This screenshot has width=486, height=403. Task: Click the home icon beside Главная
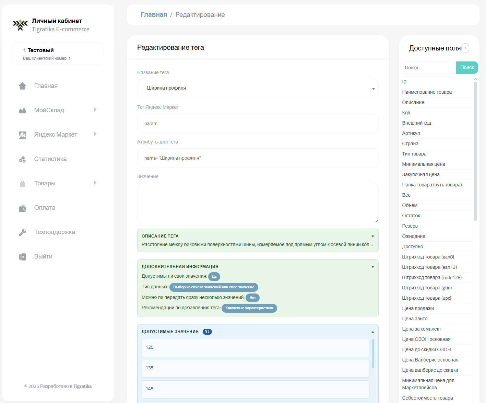22,86
